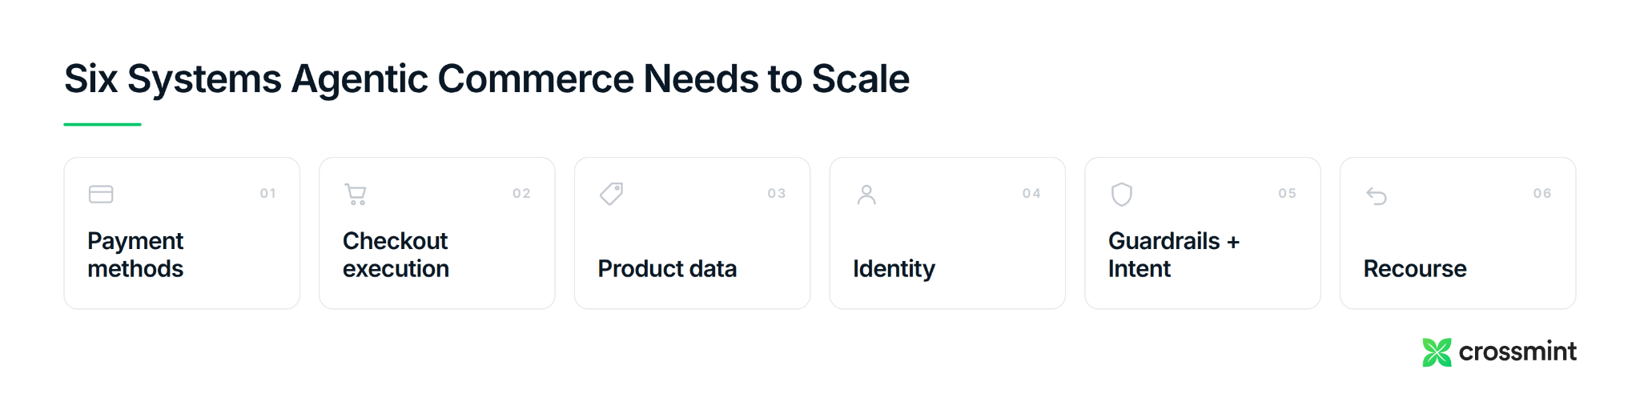Open the Product data card title

click(x=667, y=268)
